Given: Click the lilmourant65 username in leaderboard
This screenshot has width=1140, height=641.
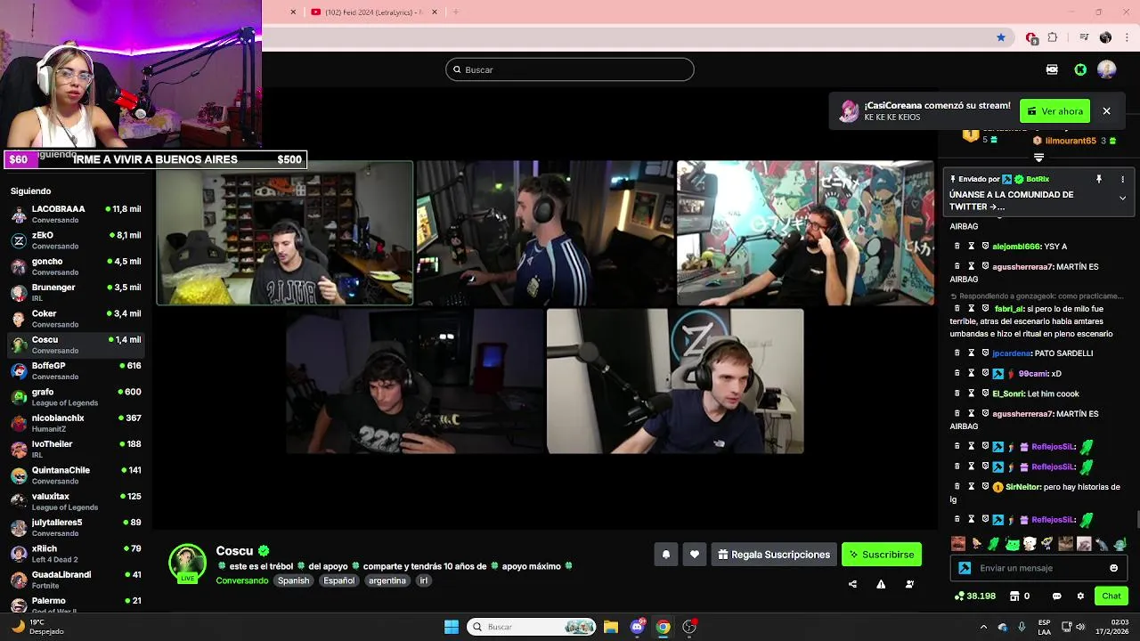Looking at the screenshot, I should pyautogui.click(x=1071, y=141).
